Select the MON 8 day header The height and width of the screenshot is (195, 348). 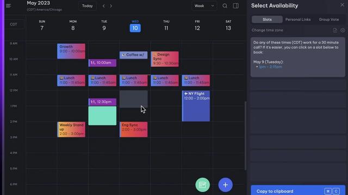click(x=73, y=25)
